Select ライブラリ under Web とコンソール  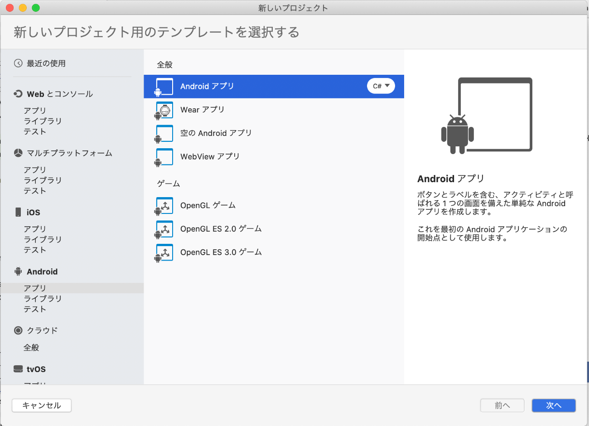(x=43, y=121)
